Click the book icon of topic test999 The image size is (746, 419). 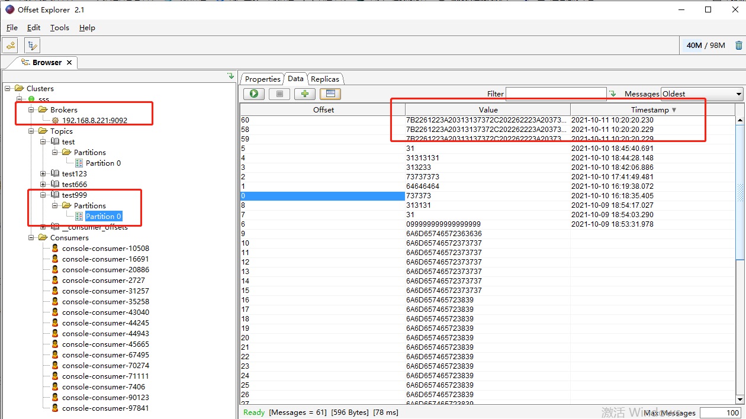pos(55,195)
